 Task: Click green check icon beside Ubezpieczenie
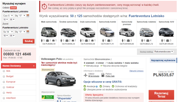click(x=85, y=89)
